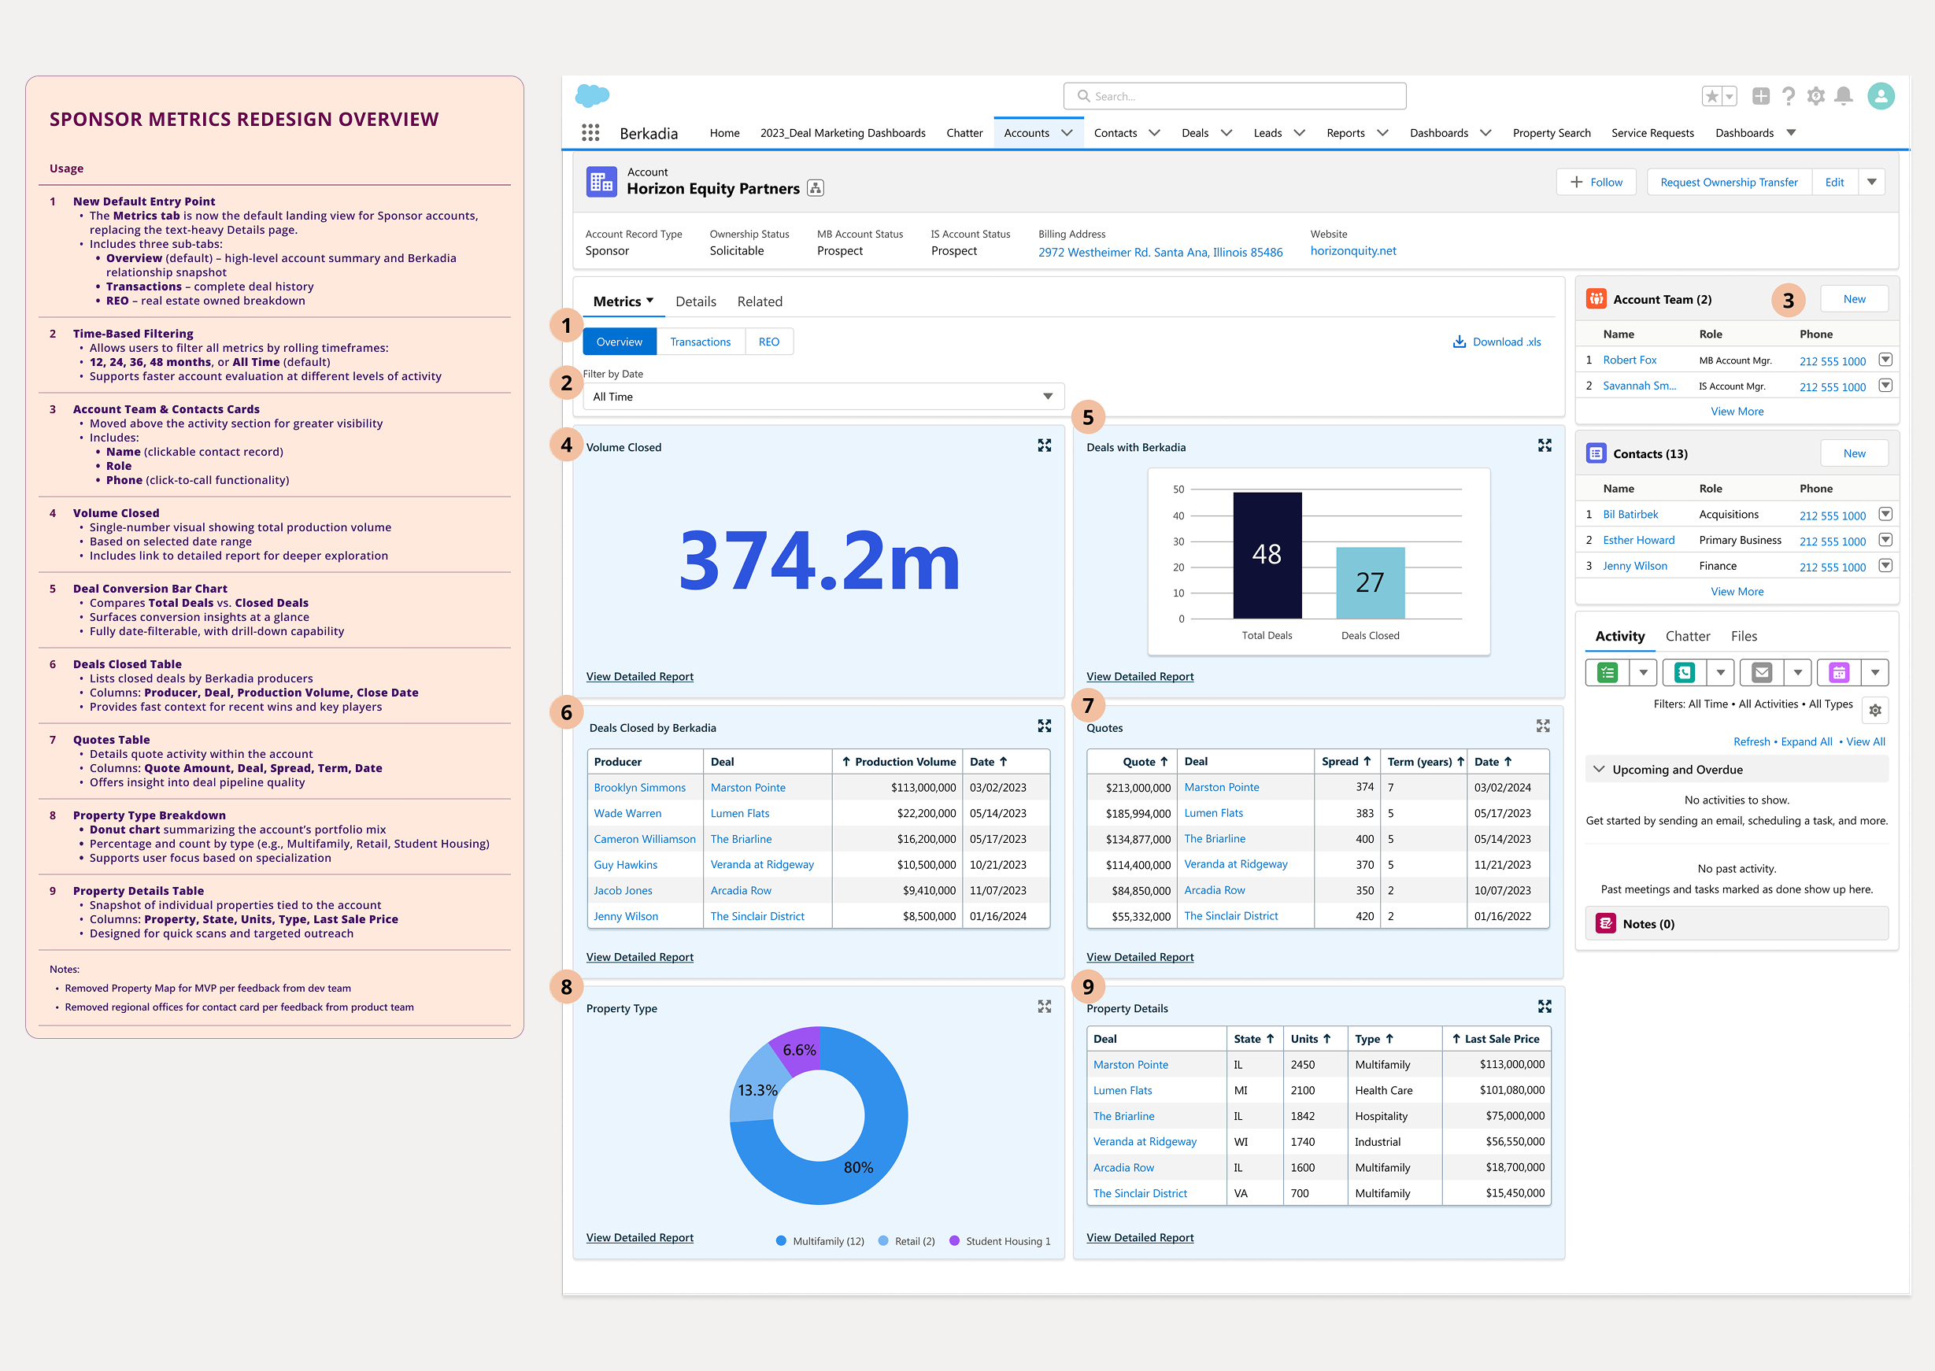Viewport: 1935px width, 1371px height.
Task: Expand the Deals Closed by Berkadia table
Action: click(1045, 726)
